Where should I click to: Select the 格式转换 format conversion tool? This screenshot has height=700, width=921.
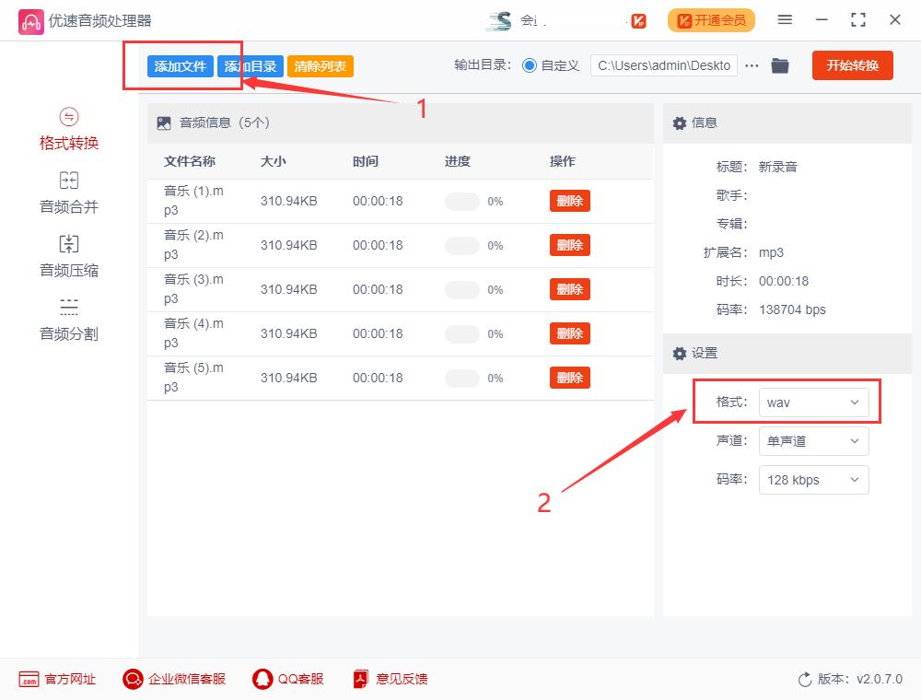coord(68,128)
